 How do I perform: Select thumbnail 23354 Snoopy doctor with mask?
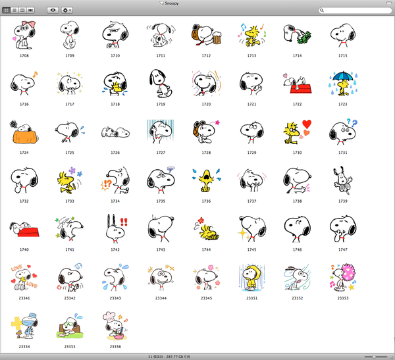pos(24,326)
